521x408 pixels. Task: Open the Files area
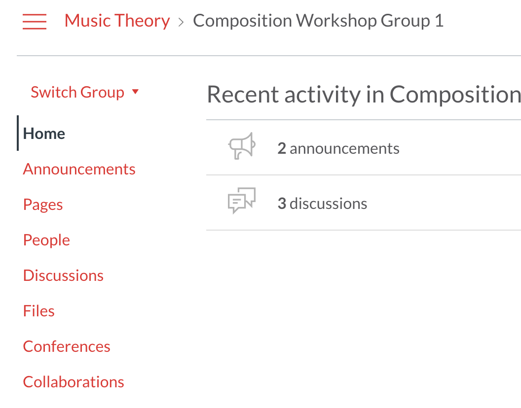38,310
